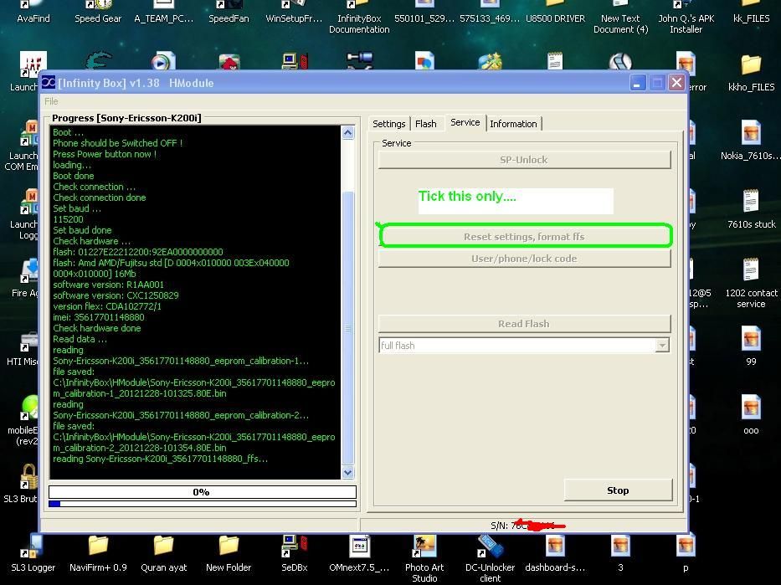Viewport: 781px width, 585px height.
Task: Select the WinSetupFr desktop shortcut
Action: [294, 13]
